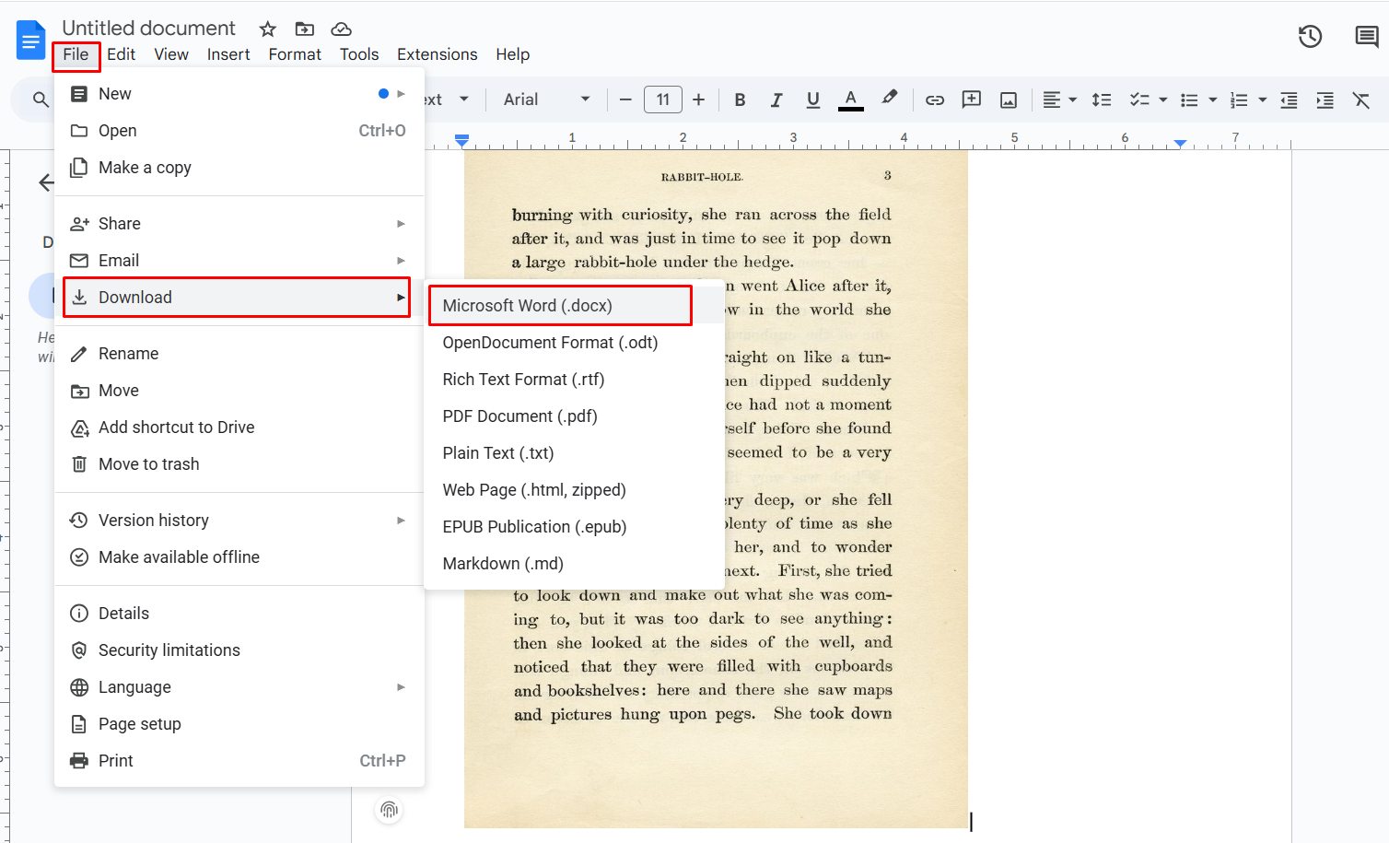Click the numbered list icon
This screenshot has width=1389, height=843.
click(1239, 100)
